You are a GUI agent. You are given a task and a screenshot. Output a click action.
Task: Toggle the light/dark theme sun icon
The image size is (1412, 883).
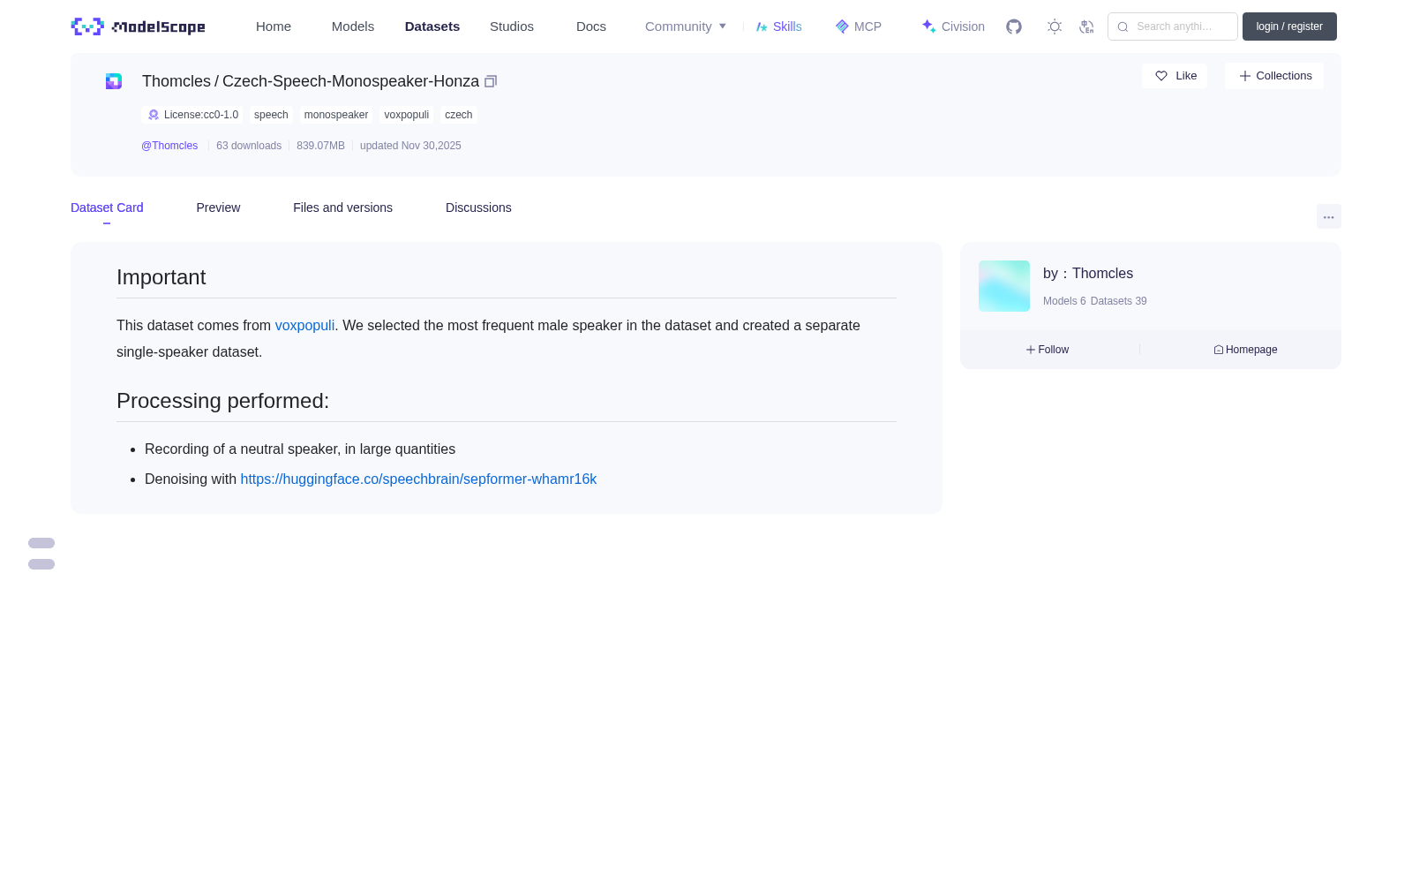[x=1055, y=26]
